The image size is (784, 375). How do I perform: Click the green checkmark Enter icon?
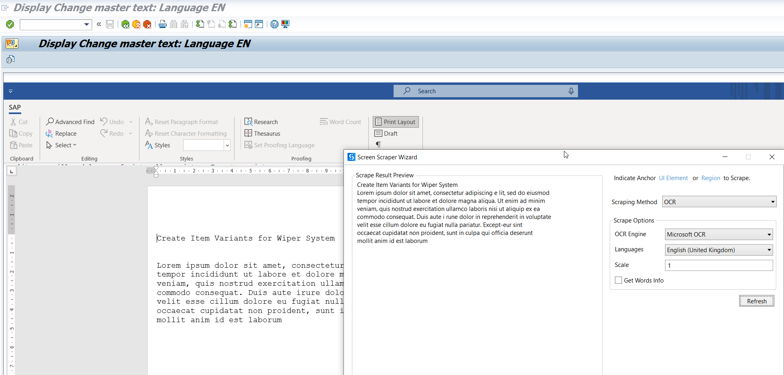tap(10, 24)
